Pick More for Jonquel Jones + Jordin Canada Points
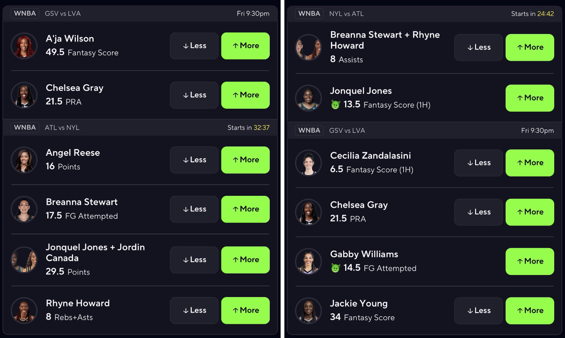Screen dimensions: 565x338 coord(245,260)
